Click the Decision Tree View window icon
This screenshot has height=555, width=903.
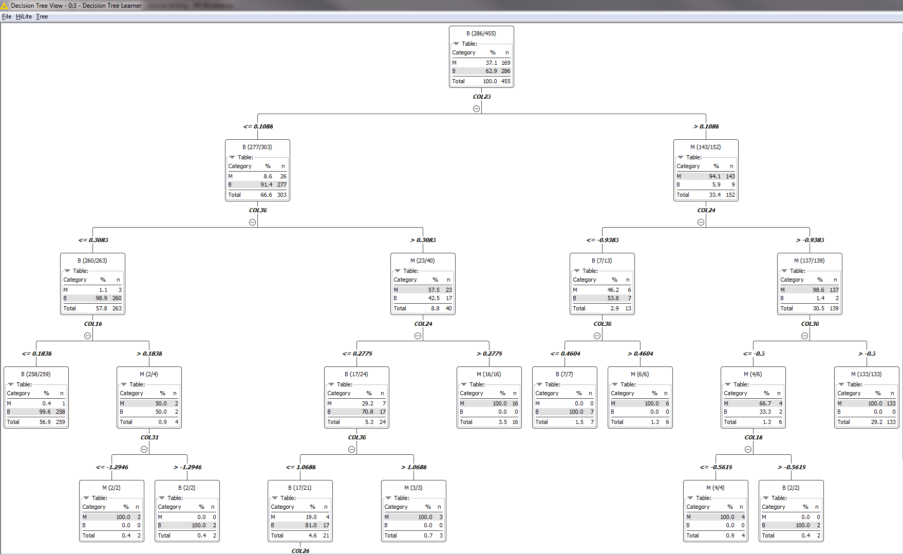pyautogui.click(x=5, y=5)
